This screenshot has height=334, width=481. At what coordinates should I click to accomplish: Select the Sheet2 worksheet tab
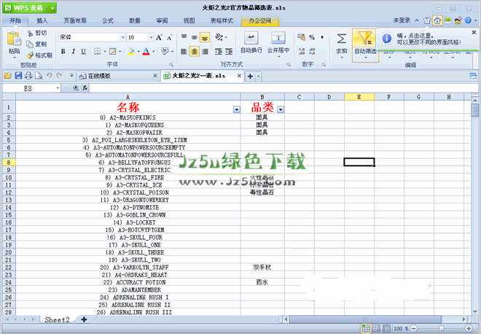(x=57, y=320)
